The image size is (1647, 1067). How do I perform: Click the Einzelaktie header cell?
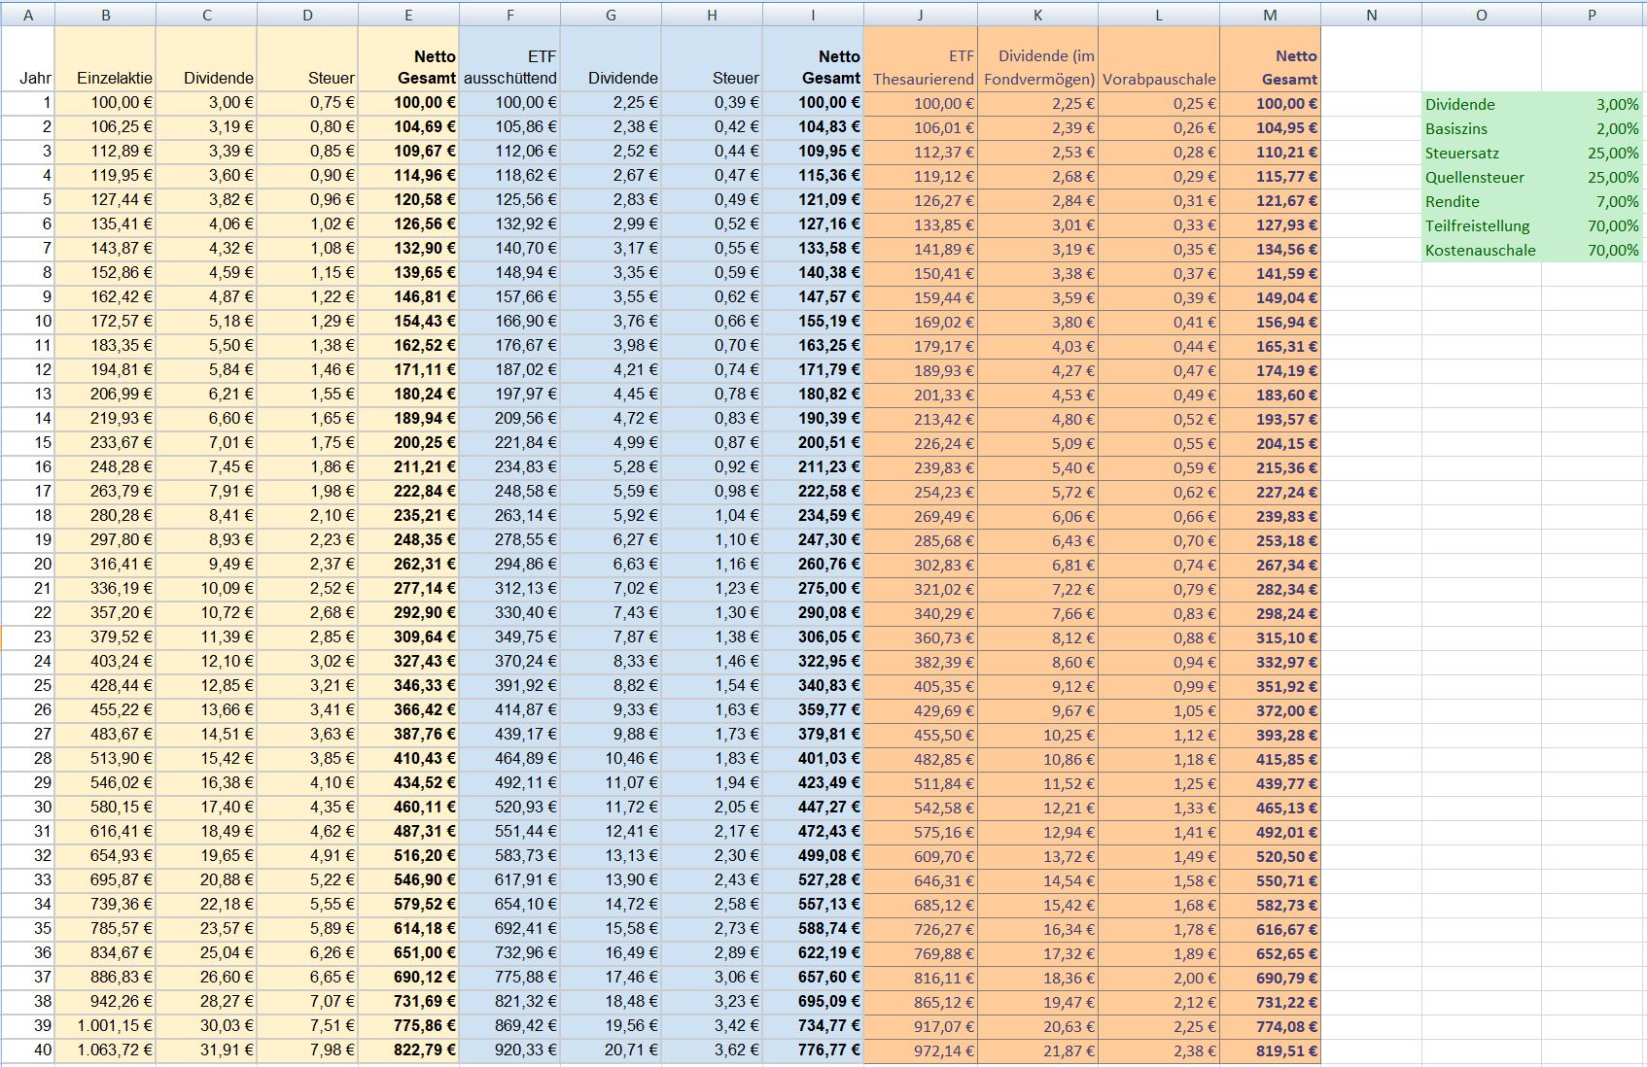coord(105,59)
